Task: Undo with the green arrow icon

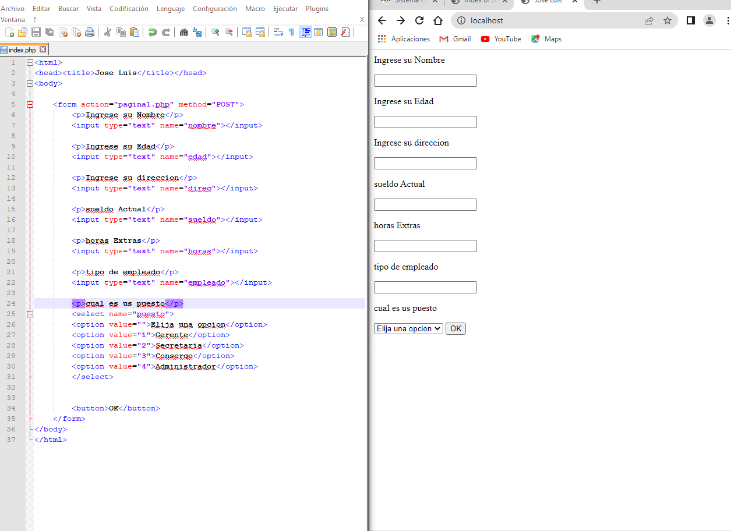Action: (x=152, y=32)
